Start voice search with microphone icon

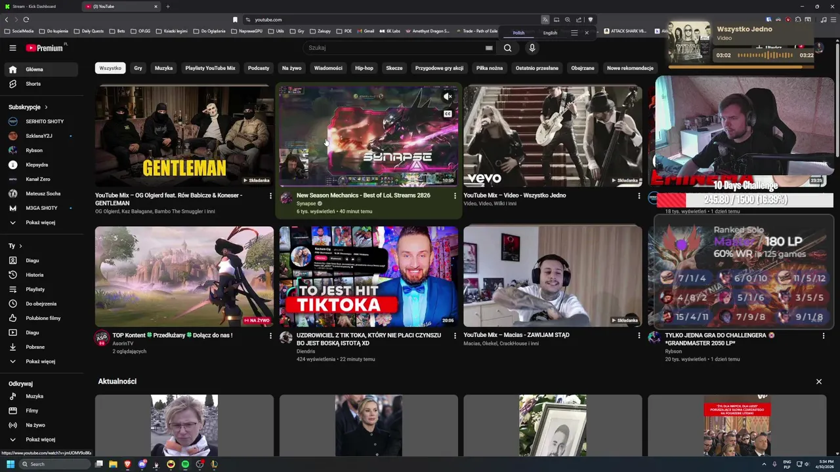click(x=532, y=48)
